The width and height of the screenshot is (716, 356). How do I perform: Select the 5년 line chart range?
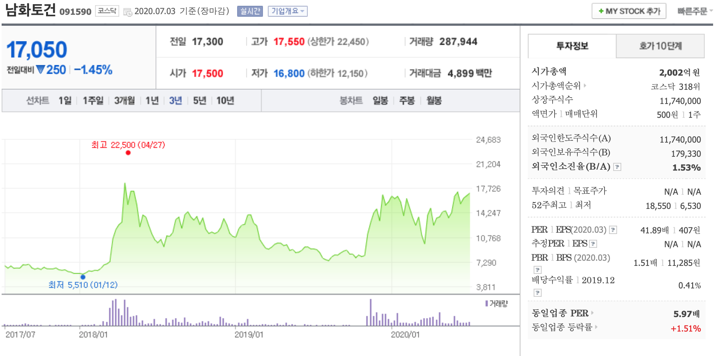(199, 101)
